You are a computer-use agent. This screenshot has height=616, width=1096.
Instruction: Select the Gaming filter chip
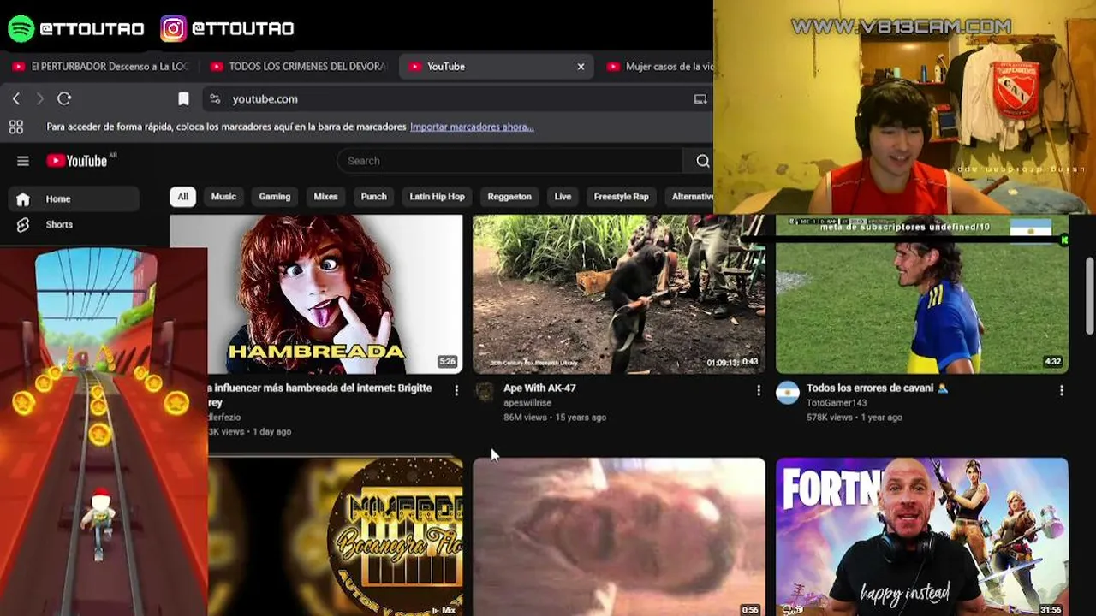click(275, 197)
